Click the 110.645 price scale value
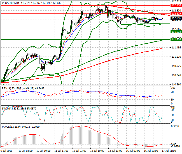182x154 pixels. 176,75
